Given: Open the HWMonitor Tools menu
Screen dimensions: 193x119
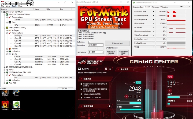Looking at the screenshot, I should [x=14, y=6].
